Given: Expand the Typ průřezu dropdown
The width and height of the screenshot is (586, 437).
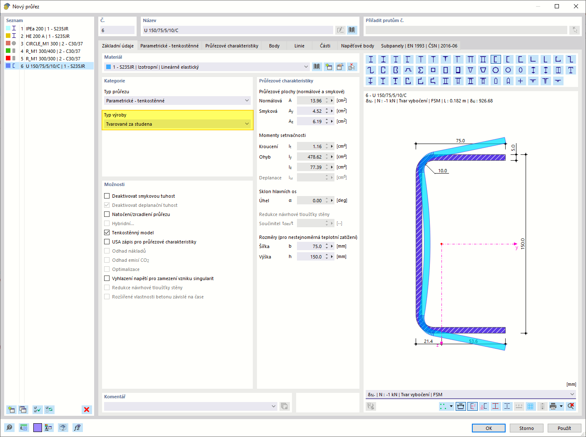Looking at the screenshot, I should 177,101.
